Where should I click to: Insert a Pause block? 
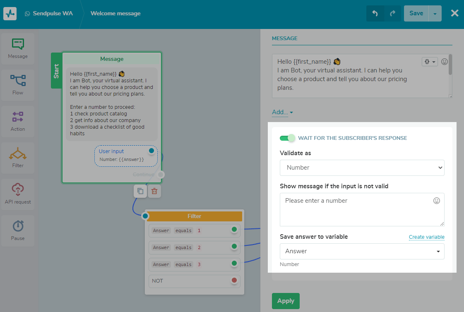pyautogui.click(x=18, y=231)
